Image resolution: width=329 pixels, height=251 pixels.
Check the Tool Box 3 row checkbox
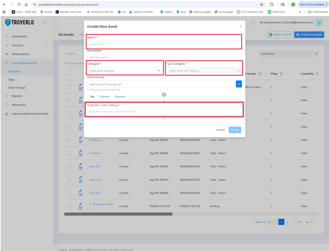(69, 153)
